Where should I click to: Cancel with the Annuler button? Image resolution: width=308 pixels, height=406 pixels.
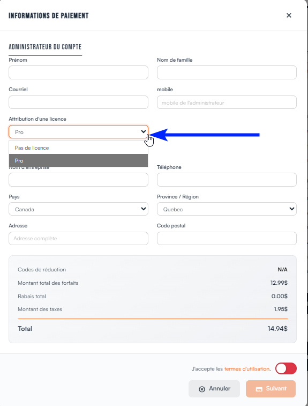(214, 389)
